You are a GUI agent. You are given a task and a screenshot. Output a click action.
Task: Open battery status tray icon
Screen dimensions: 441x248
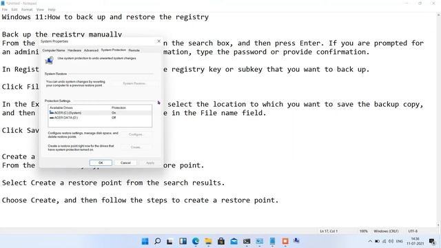pos(377,241)
